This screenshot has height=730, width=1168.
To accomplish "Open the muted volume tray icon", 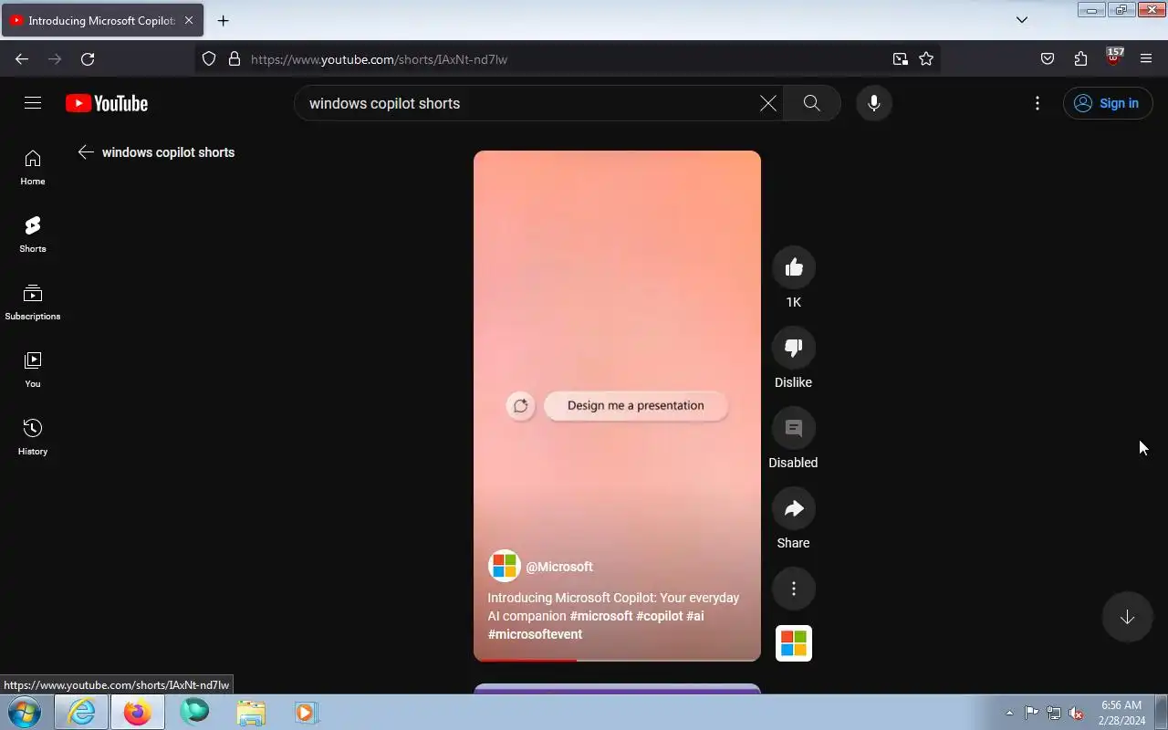I will [x=1077, y=713].
